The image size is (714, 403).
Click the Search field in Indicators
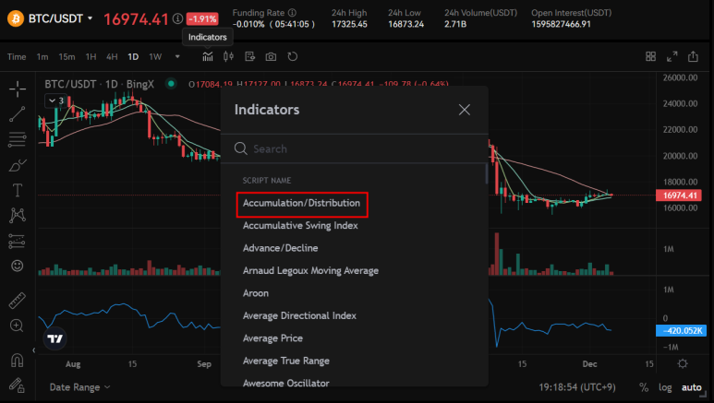(354, 148)
